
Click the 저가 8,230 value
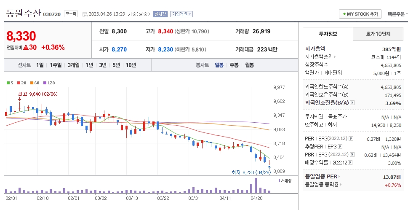coord(165,49)
